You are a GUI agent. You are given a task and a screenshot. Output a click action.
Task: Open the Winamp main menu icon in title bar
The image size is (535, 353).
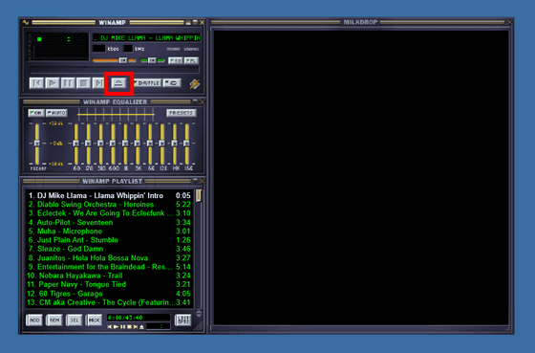[x=26, y=23]
